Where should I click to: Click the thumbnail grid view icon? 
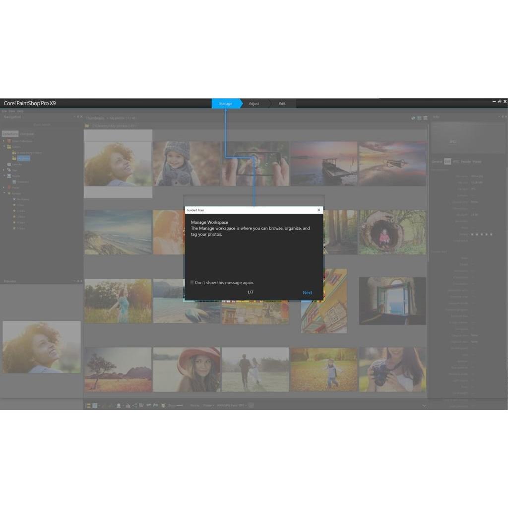click(x=425, y=118)
